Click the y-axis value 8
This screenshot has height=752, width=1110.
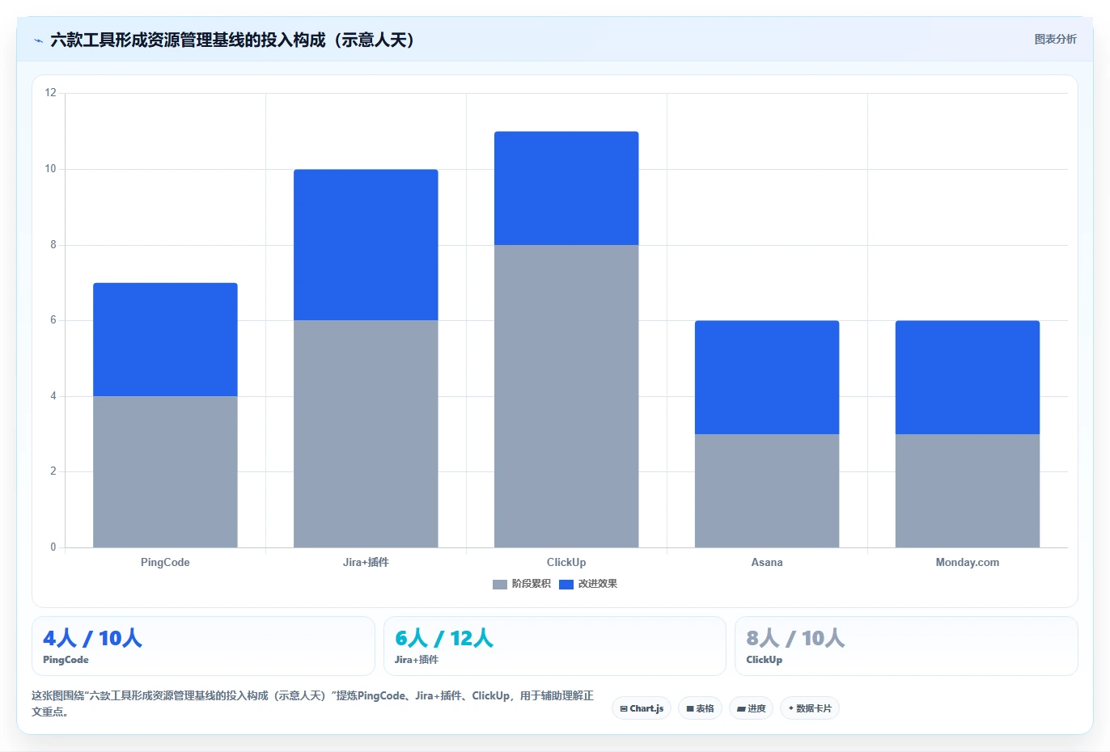[53, 245]
